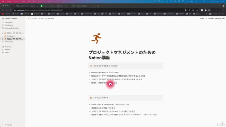Open Trash in the sidebar
Screen dimensions: 226x127
click(7, 53)
